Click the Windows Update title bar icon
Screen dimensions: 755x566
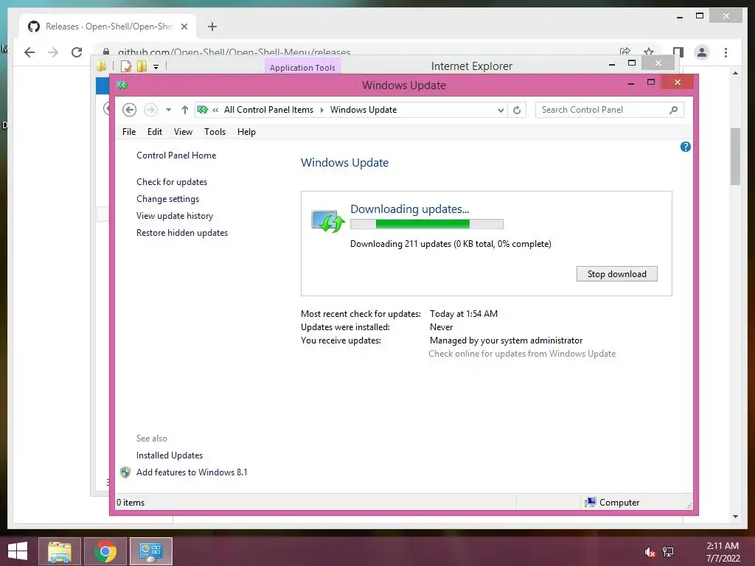click(x=122, y=85)
